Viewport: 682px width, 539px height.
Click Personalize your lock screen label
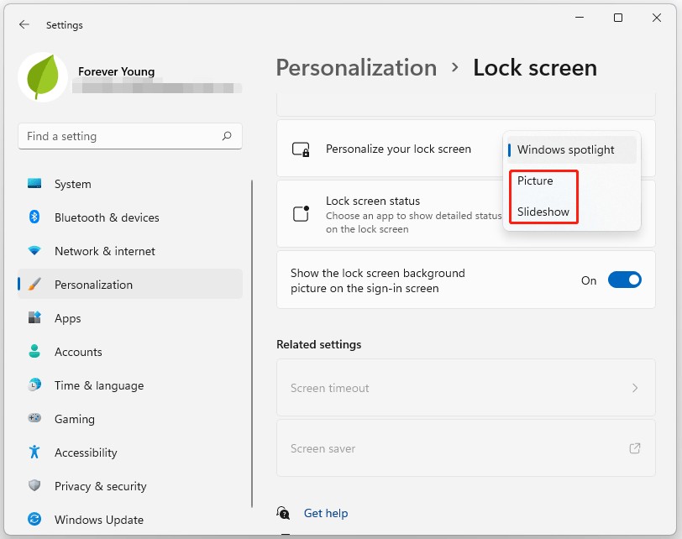click(398, 149)
